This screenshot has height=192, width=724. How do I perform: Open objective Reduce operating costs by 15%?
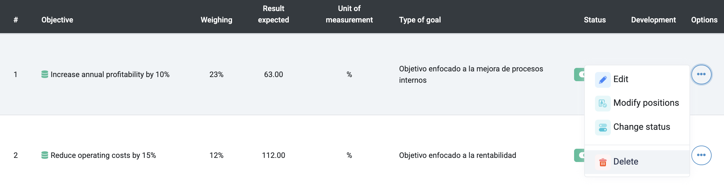[x=103, y=155]
